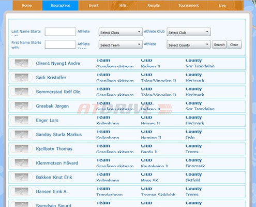Open athlete Sandøy Sturla Markus
This screenshot has height=207, width=256.
click(59, 135)
